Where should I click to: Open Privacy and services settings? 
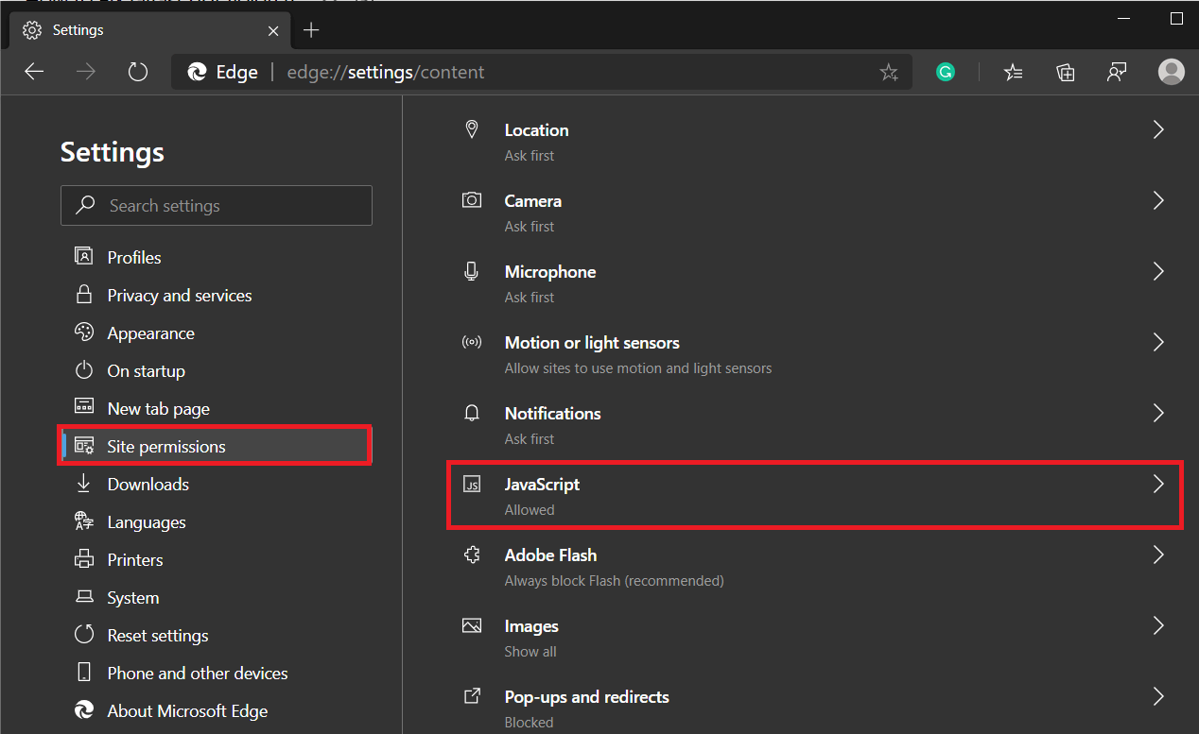[179, 295]
